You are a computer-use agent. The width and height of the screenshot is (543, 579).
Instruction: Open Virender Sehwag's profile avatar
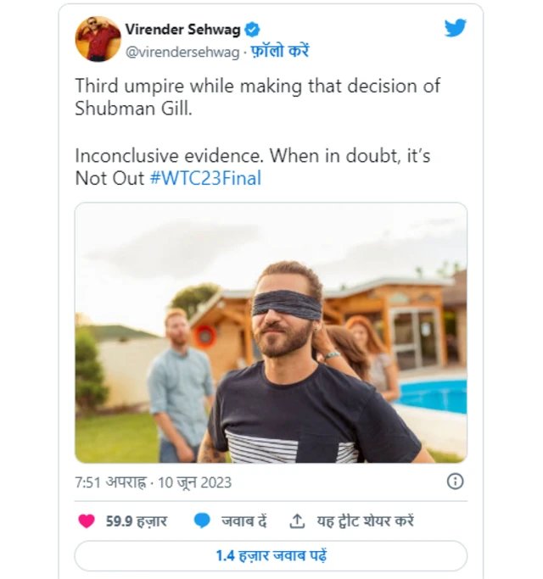pos(98,39)
